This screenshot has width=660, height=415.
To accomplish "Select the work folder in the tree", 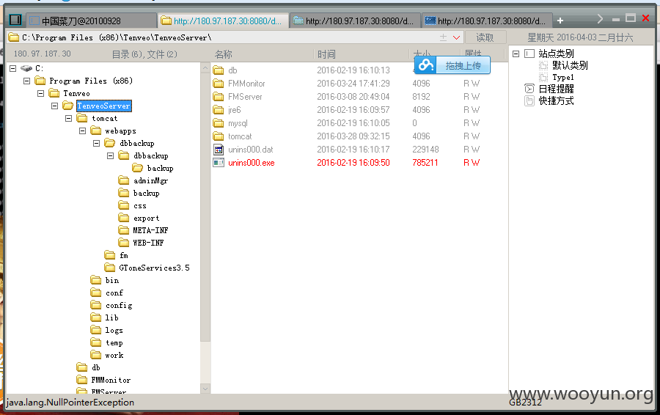I will click(x=114, y=355).
